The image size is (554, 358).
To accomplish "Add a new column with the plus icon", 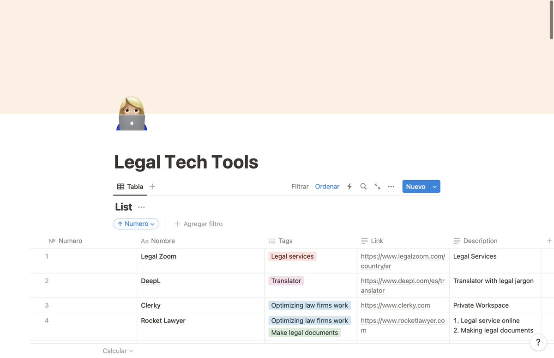I will click(x=549, y=241).
